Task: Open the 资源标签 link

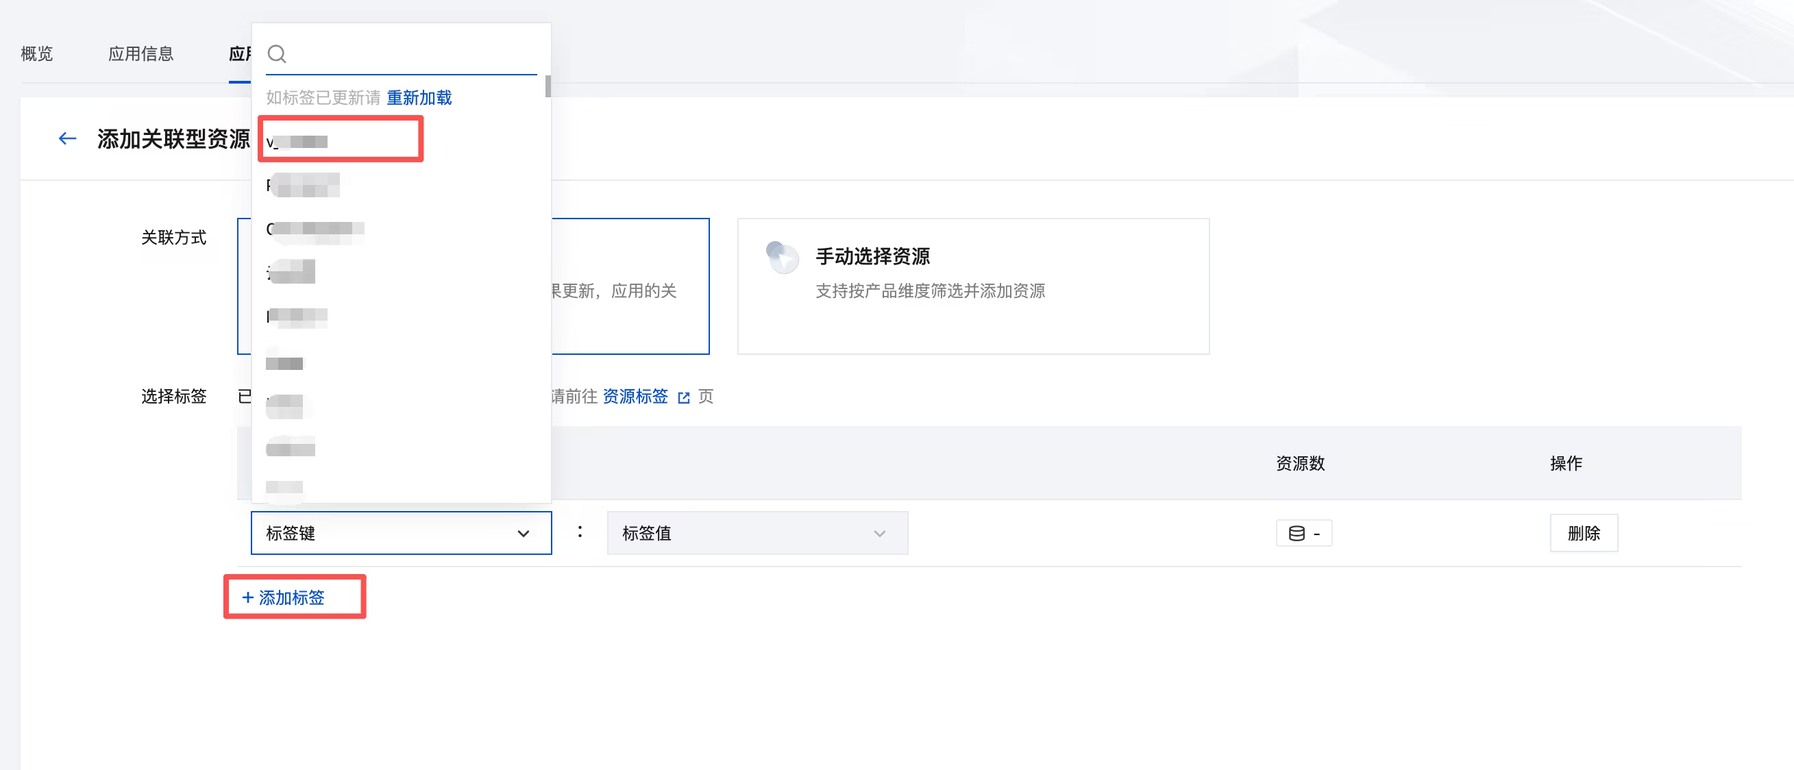Action: click(x=635, y=397)
